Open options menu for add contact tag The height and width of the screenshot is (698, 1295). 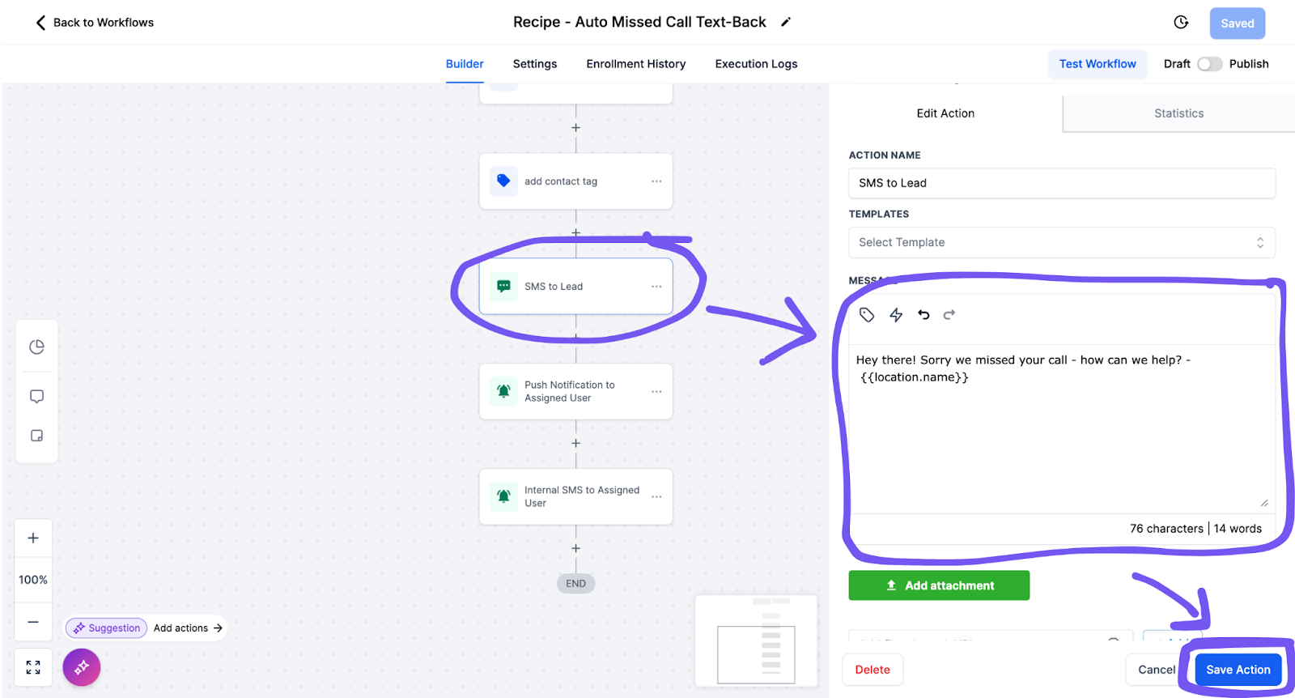click(656, 181)
